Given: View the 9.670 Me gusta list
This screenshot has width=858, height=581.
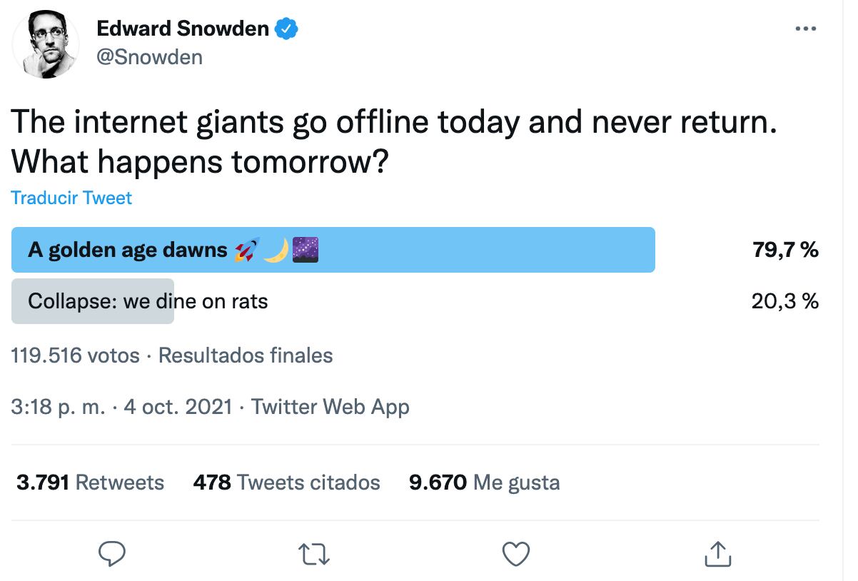Looking at the screenshot, I should tap(484, 483).
